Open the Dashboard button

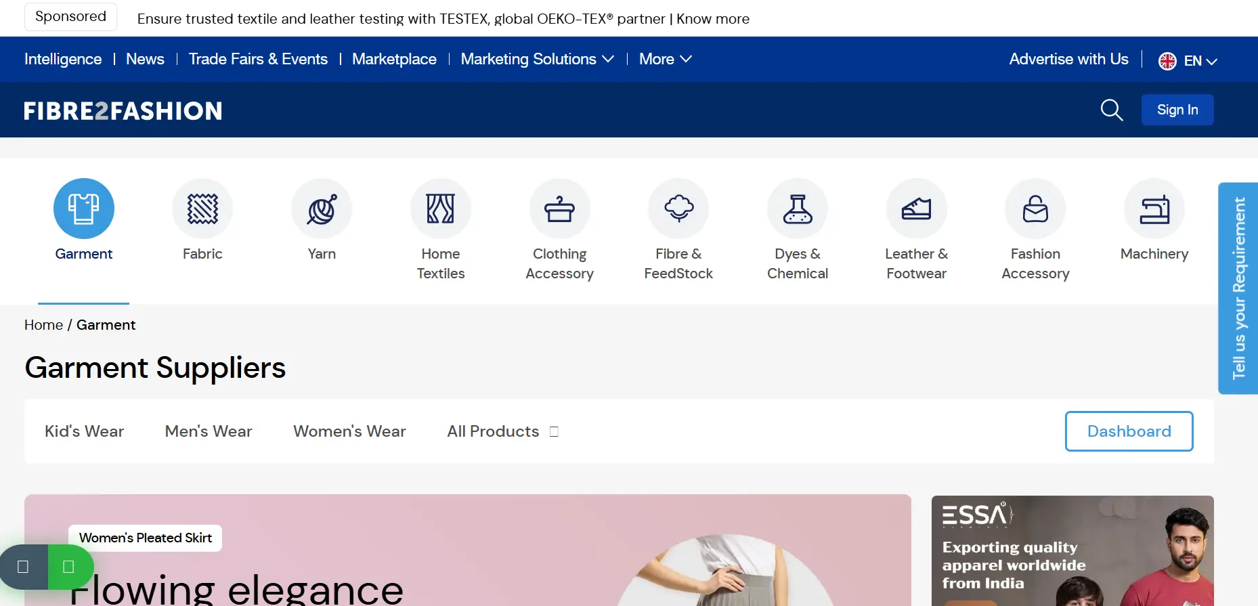pyautogui.click(x=1129, y=431)
